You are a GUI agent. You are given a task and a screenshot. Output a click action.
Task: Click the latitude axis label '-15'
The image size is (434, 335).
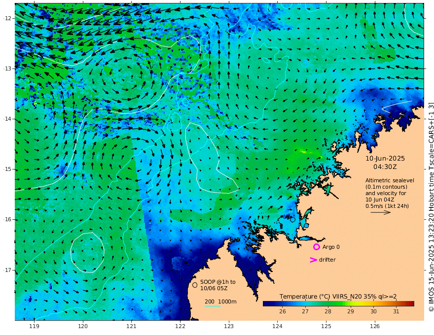(7, 169)
